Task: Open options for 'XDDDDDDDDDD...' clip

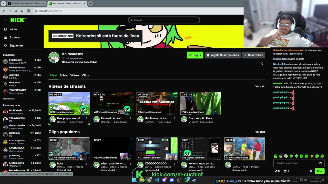Action: pyautogui.click(x=175, y=164)
